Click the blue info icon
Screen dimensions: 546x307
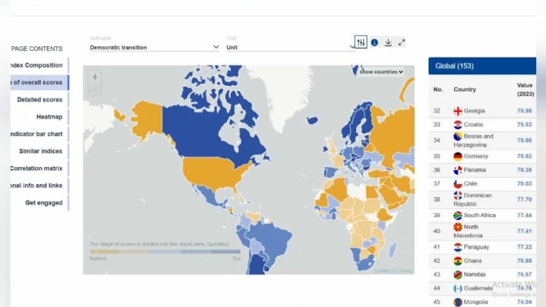coord(375,42)
